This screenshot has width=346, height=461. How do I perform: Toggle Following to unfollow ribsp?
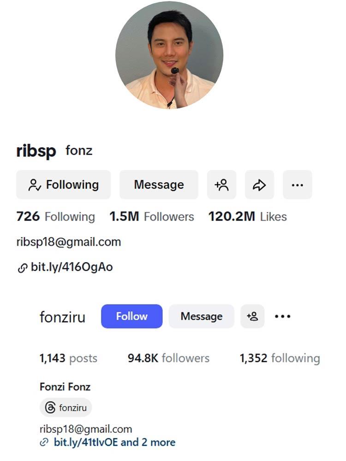point(63,184)
